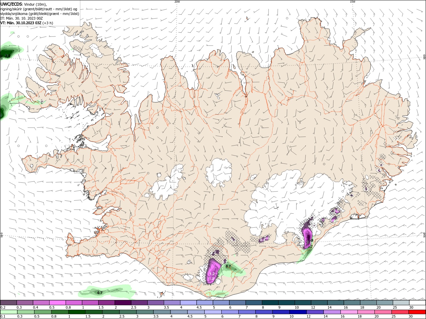Screen dimensions: 426x319
Task: Click the 0.7 value on the green patch inland
Action: click(x=228, y=266)
